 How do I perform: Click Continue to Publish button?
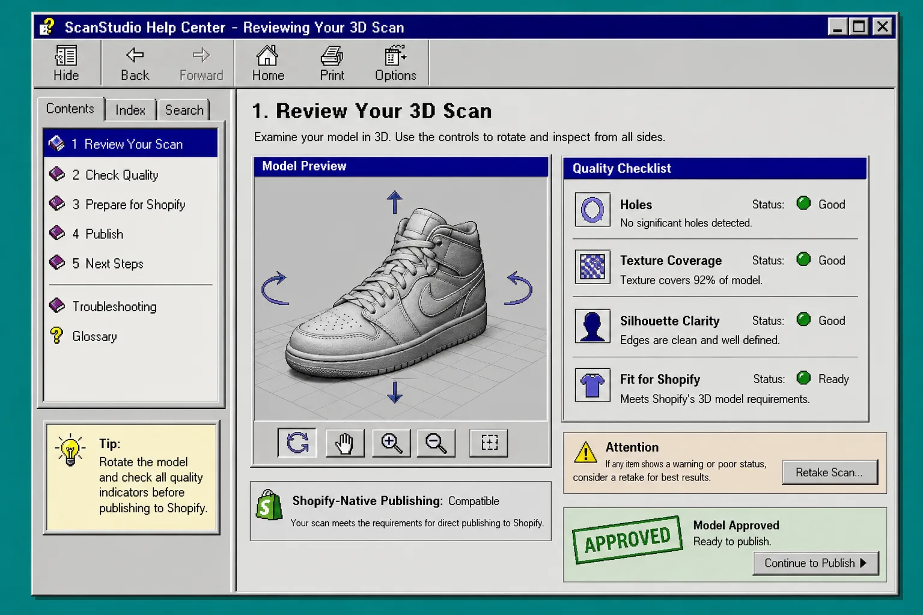(x=815, y=563)
